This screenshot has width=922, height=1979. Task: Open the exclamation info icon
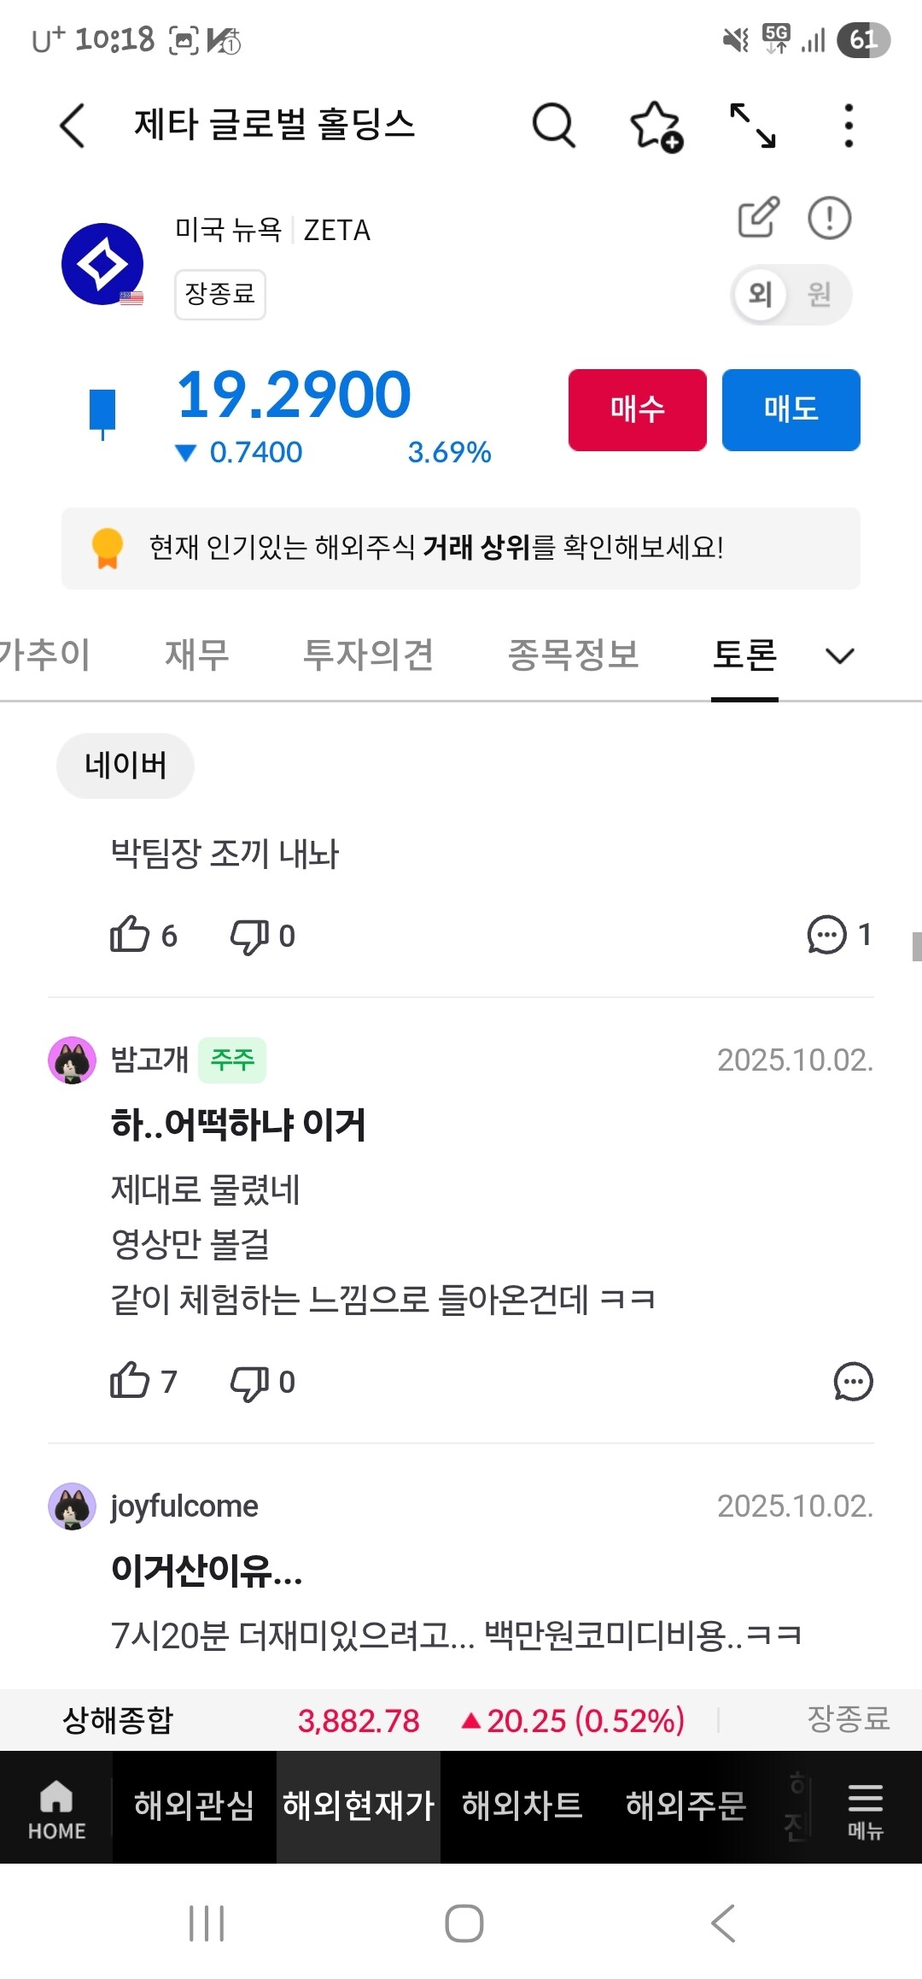point(829,217)
